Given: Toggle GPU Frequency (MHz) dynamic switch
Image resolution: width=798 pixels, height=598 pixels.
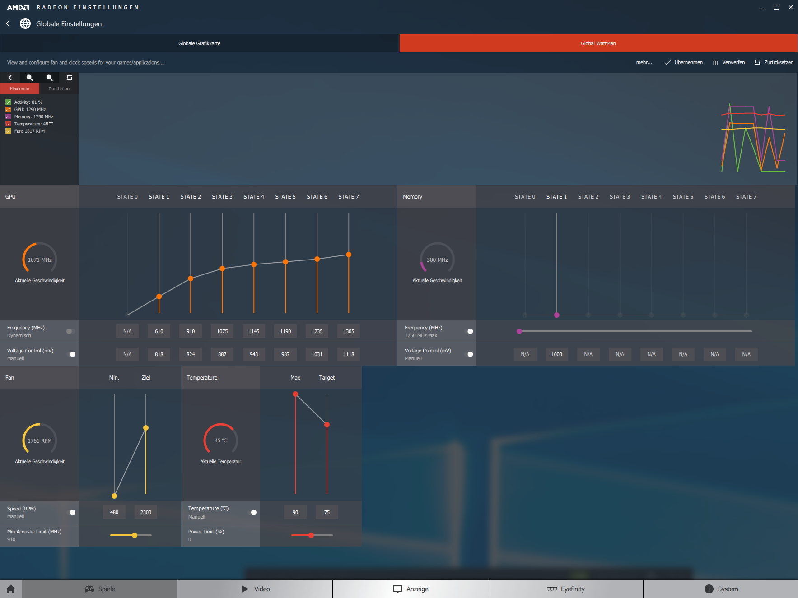Looking at the screenshot, I should click(x=70, y=331).
